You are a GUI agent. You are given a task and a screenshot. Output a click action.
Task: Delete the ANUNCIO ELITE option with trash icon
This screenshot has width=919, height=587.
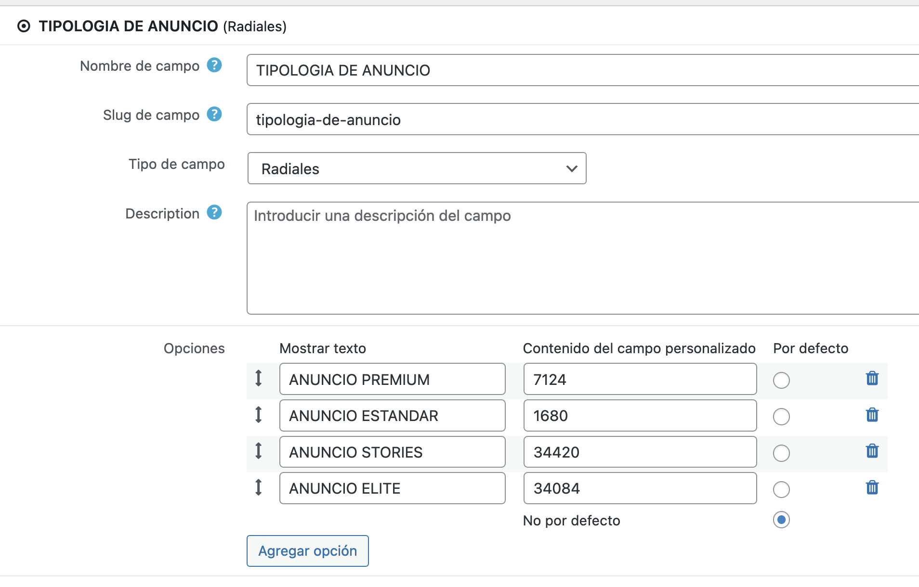click(872, 487)
